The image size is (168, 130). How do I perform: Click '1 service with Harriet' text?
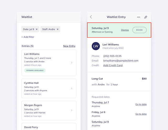point(35,112)
